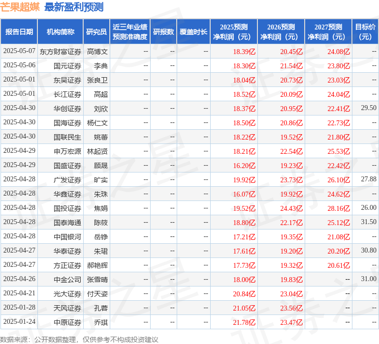Click the 2026预测净利润 column header

[281, 32]
